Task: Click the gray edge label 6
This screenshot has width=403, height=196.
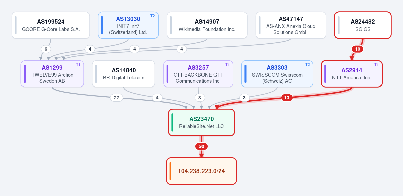Action: tap(46, 49)
